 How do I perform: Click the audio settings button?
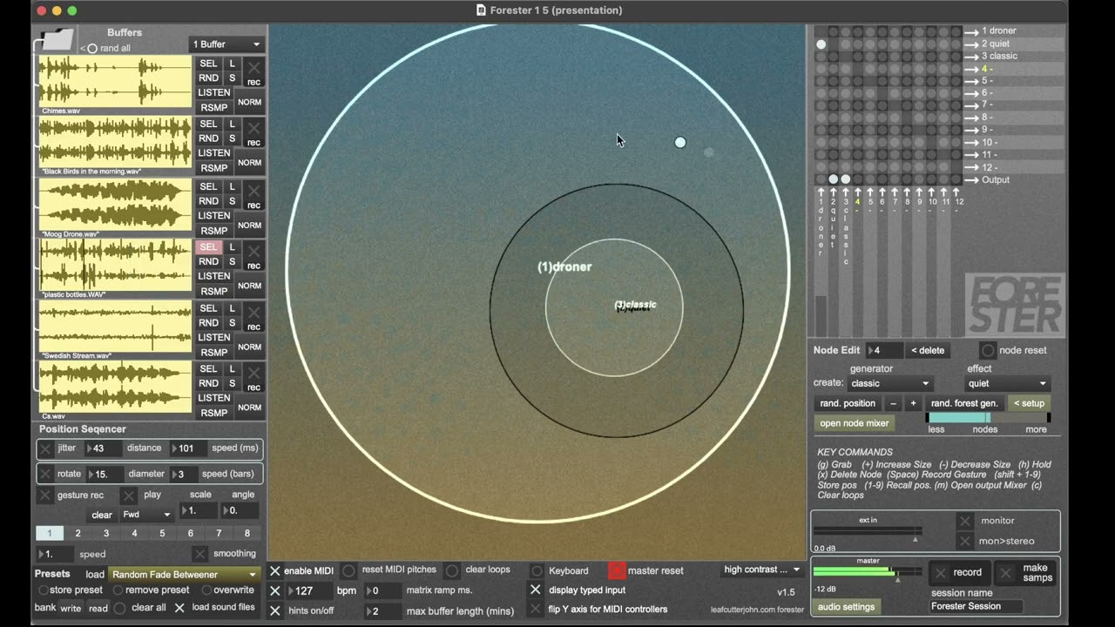[846, 607]
